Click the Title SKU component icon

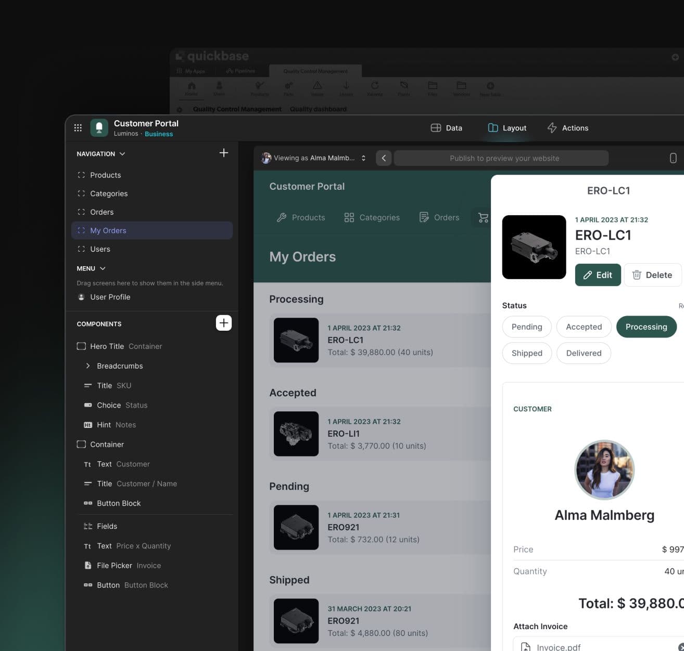(88, 386)
